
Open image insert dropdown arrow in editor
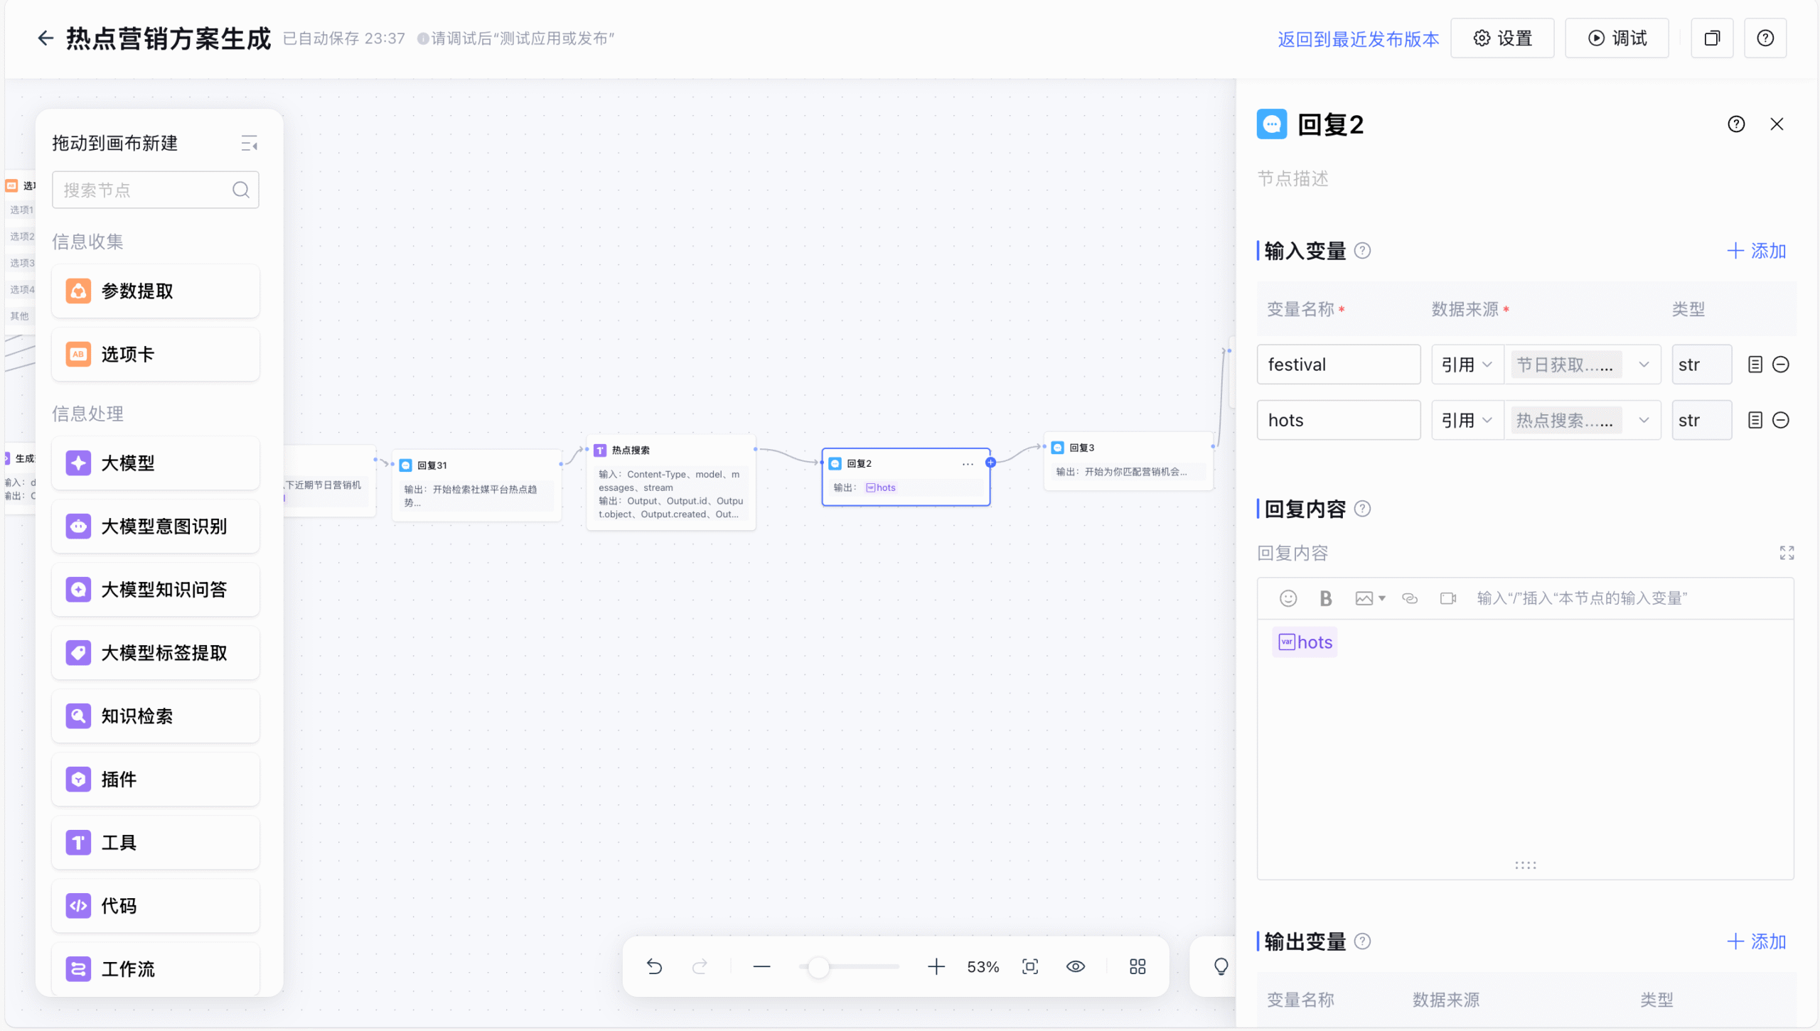click(1381, 598)
